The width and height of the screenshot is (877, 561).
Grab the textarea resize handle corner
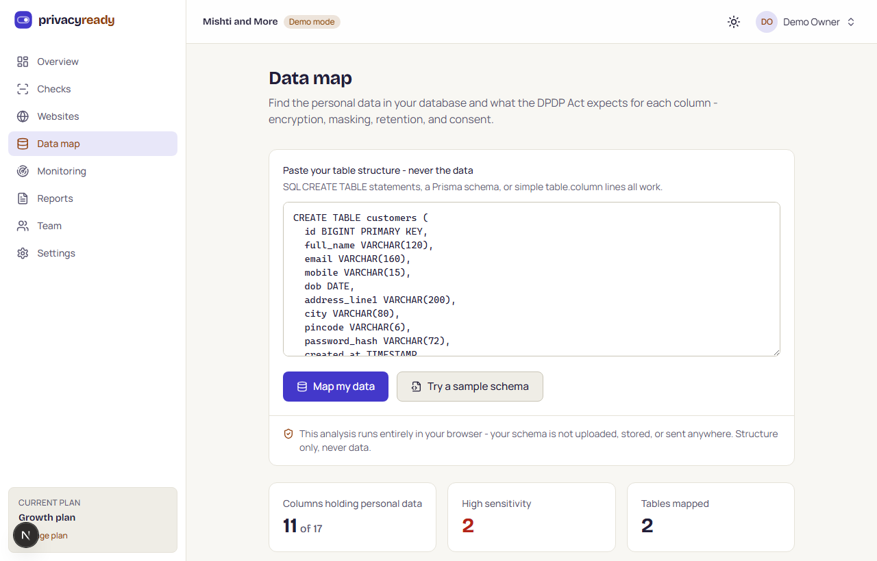click(776, 352)
